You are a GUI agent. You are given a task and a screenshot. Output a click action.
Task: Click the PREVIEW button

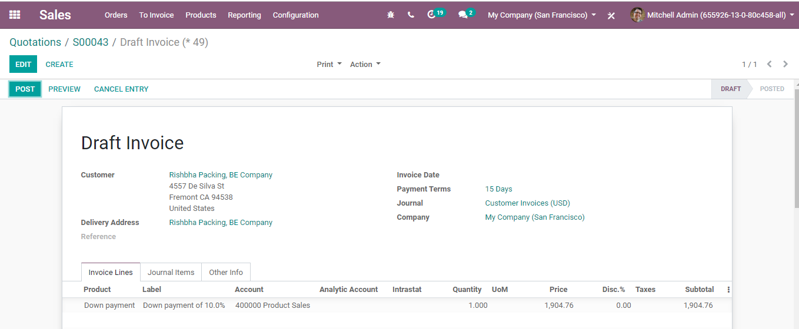coord(64,89)
